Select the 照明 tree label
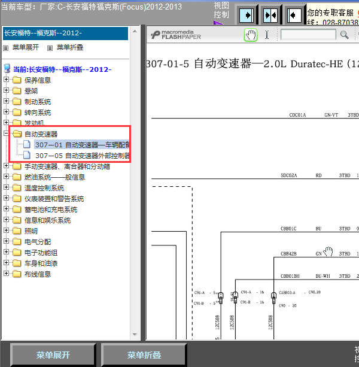 tap(31, 231)
